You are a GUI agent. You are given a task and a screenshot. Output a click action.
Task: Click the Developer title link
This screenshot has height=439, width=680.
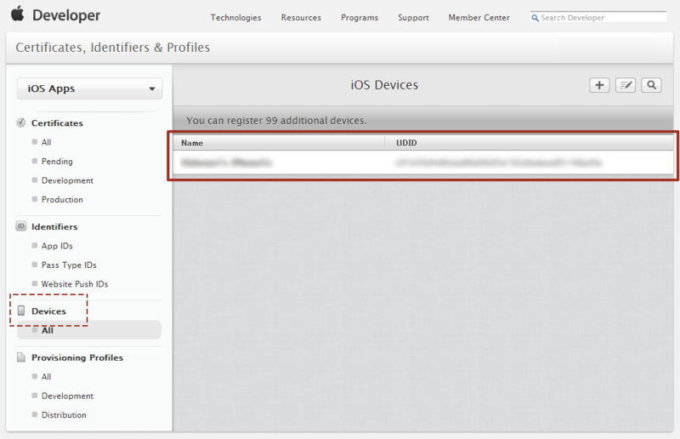pyautogui.click(x=66, y=15)
